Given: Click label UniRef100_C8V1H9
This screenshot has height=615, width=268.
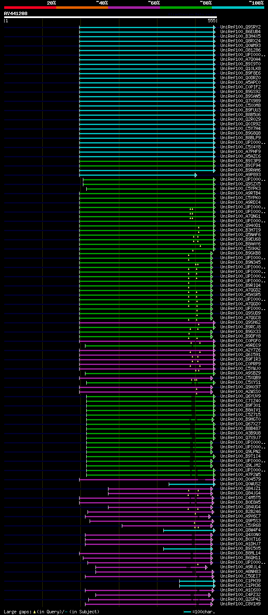Looking at the screenshot, I should (x=240, y=604).
